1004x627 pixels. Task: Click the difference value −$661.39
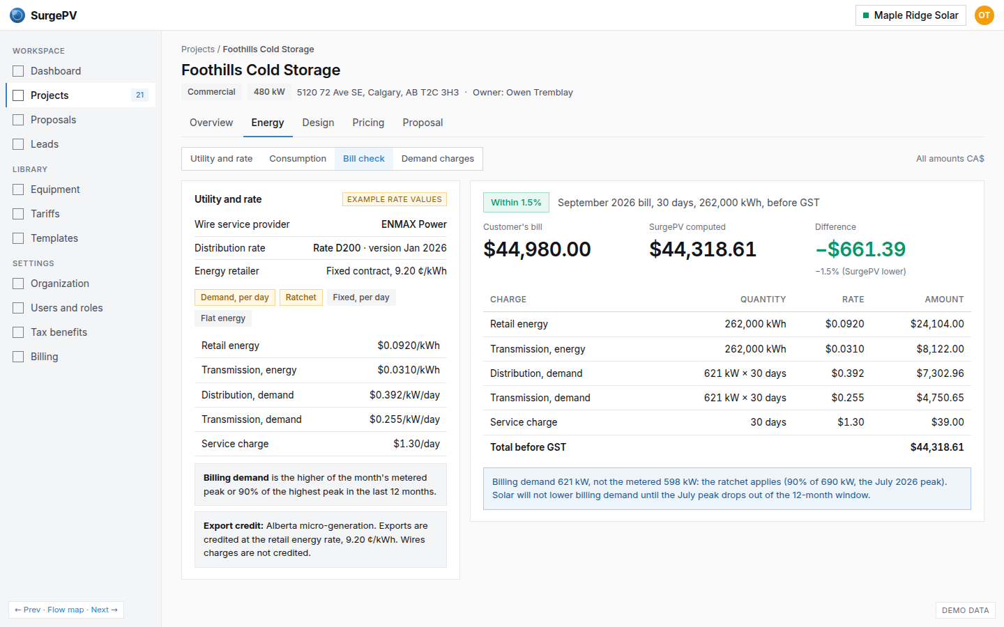(860, 249)
